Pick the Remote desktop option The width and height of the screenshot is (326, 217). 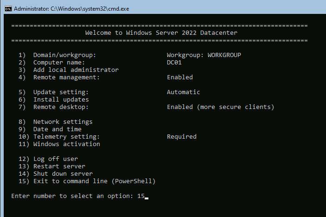click(61, 107)
